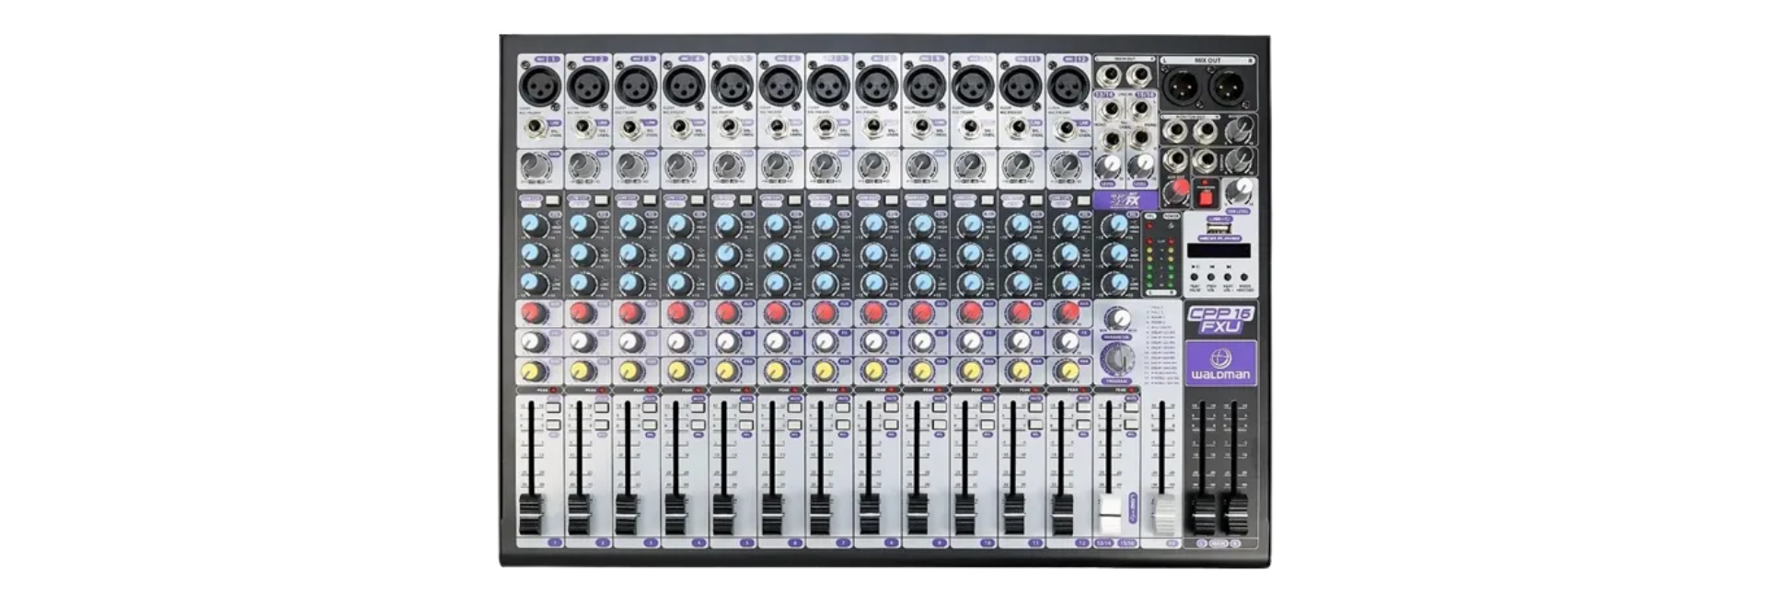Click the channel 1 yellow pan knob

534,371
